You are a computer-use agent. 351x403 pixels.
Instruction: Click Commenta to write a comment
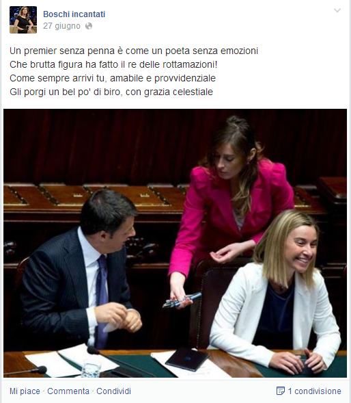pyautogui.click(x=68, y=391)
